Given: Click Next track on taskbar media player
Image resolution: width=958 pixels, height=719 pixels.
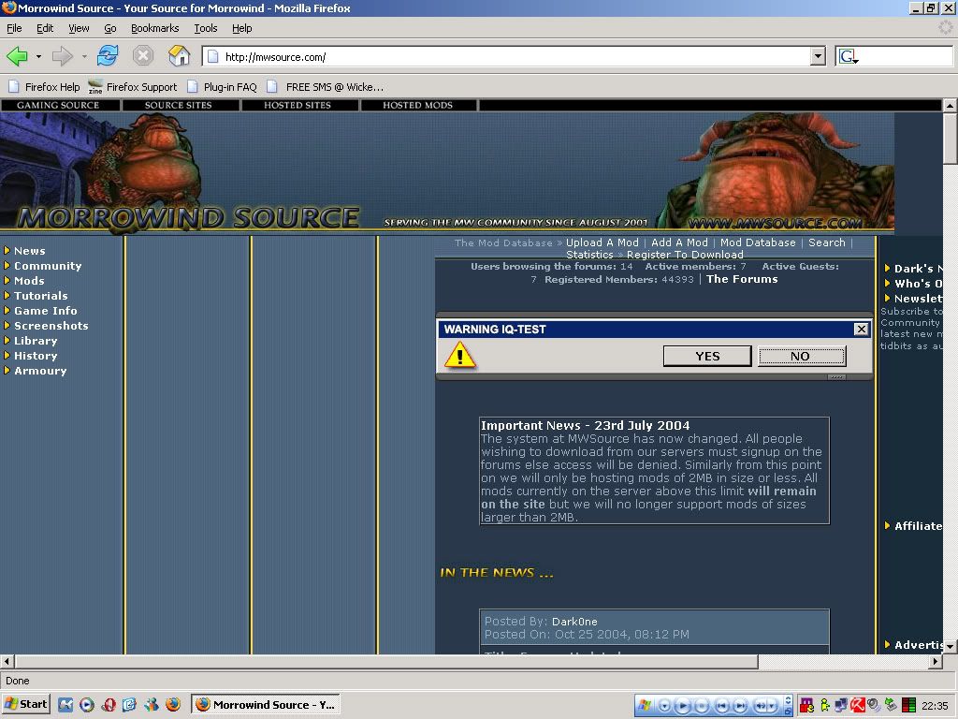Looking at the screenshot, I should click(741, 706).
